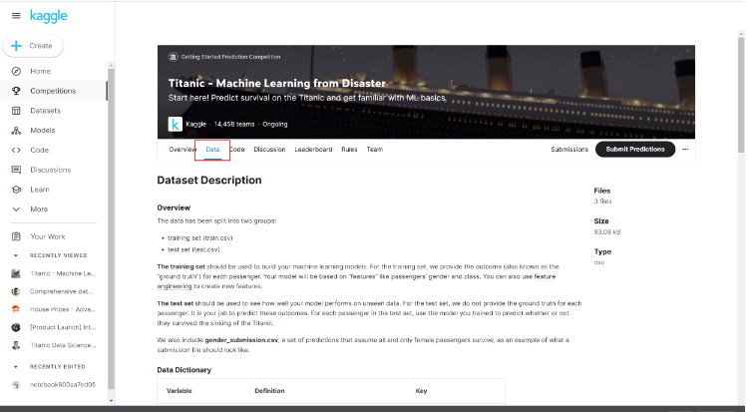Open Discussions in the sidebar
This screenshot has width=748, height=412.
[x=50, y=170]
